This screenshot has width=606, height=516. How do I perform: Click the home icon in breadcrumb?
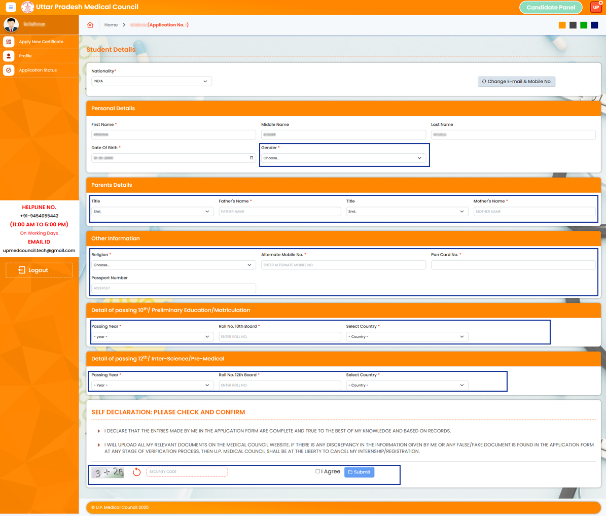click(x=90, y=25)
